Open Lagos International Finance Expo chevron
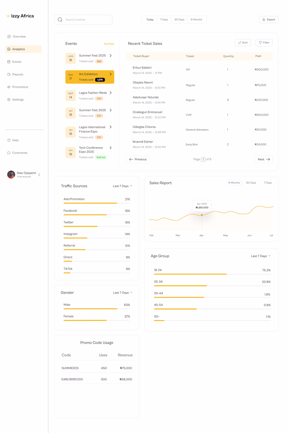The image size is (288, 433). (111, 127)
